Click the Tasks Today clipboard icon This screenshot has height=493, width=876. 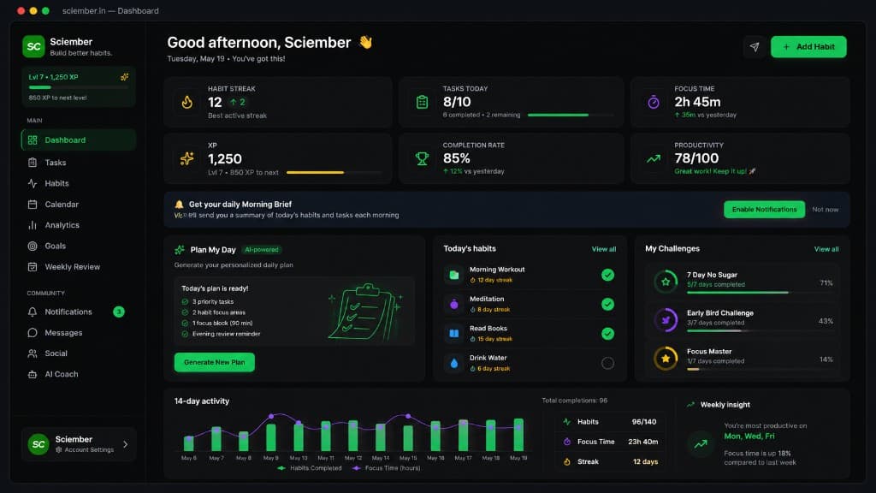tap(422, 102)
